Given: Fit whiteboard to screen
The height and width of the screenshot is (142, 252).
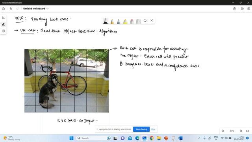Looking at the screenshot, I should (x=248, y=131).
